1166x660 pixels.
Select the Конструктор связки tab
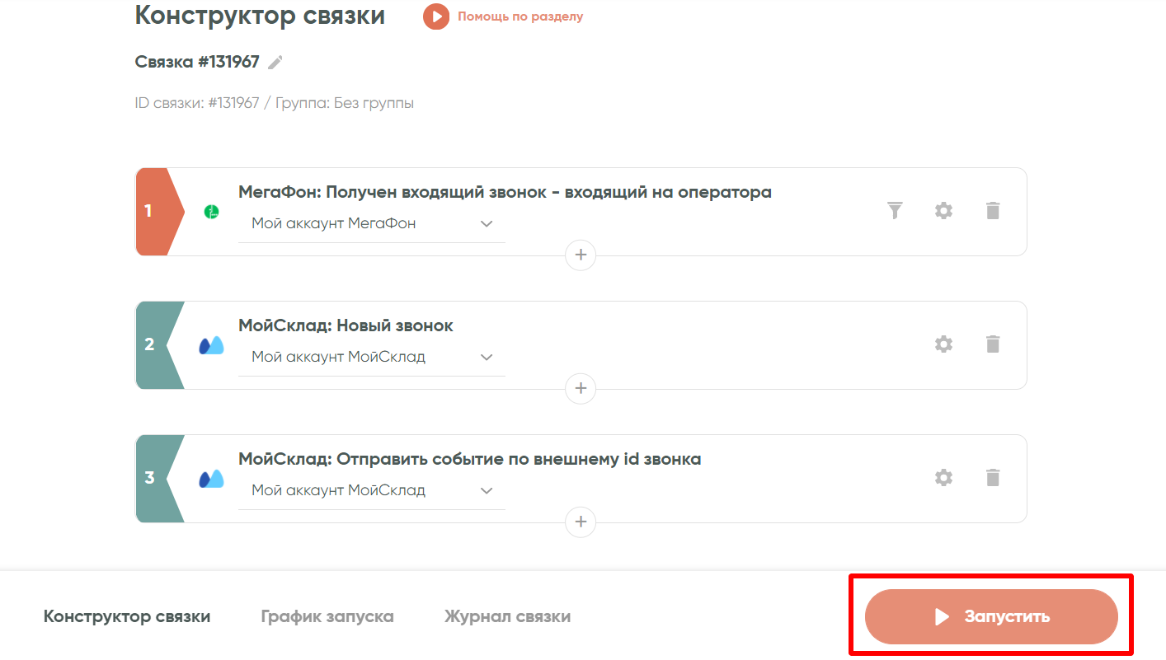tap(127, 616)
